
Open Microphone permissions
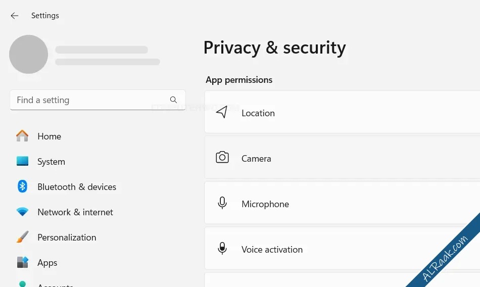point(342,203)
